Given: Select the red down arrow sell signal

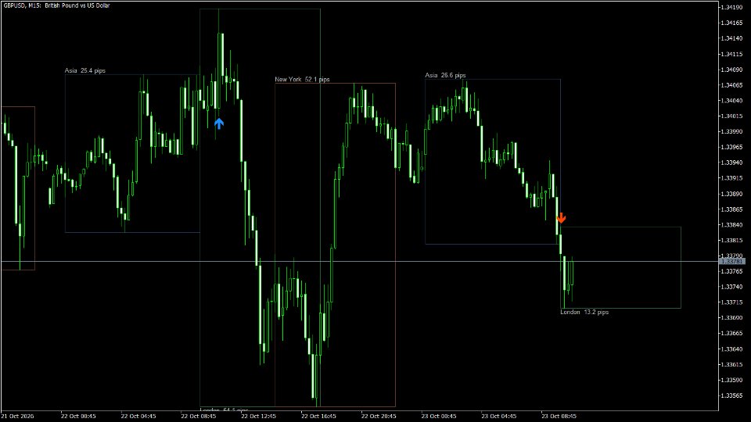Looking at the screenshot, I should click(x=561, y=218).
